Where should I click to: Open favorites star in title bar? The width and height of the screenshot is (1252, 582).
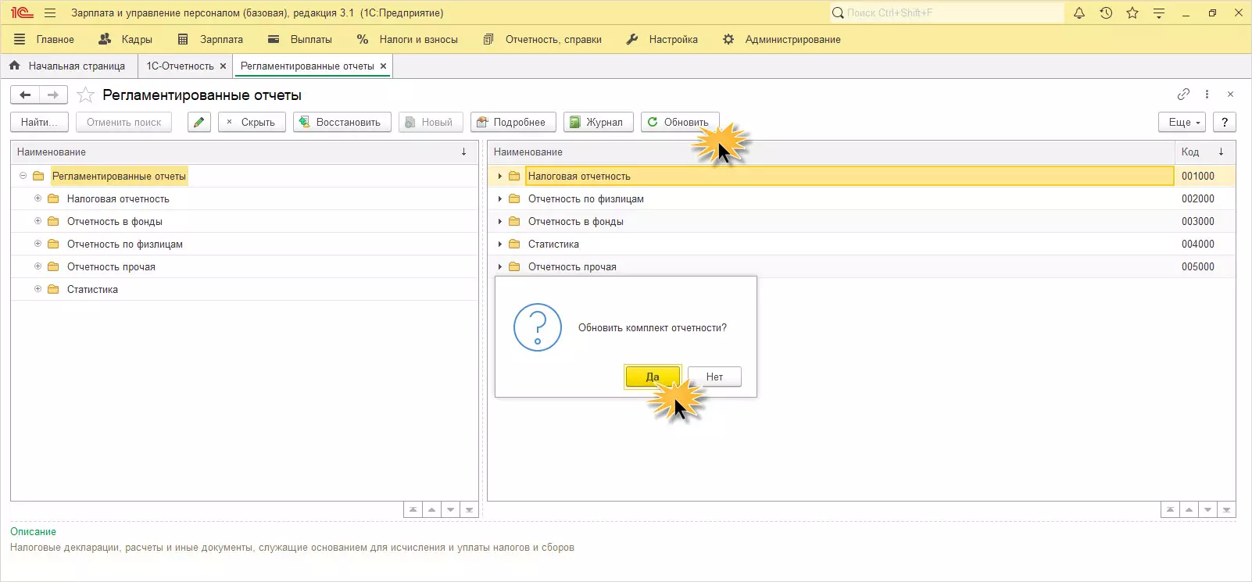click(x=1132, y=13)
